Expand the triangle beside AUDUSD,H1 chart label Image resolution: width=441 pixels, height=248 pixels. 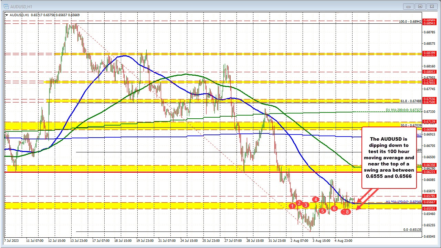tap(7, 14)
